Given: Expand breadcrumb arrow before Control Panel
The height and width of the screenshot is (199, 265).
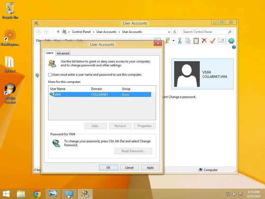Looking at the screenshot, I should pos(69,32).
